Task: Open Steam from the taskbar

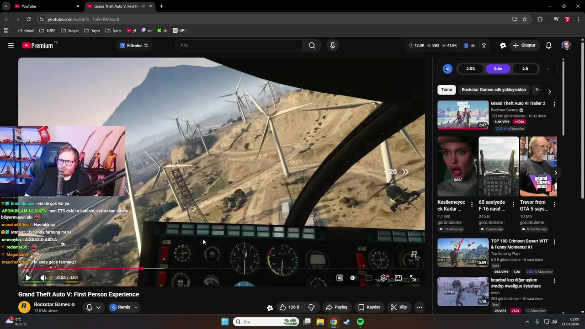Action: [x=347, y=322]
